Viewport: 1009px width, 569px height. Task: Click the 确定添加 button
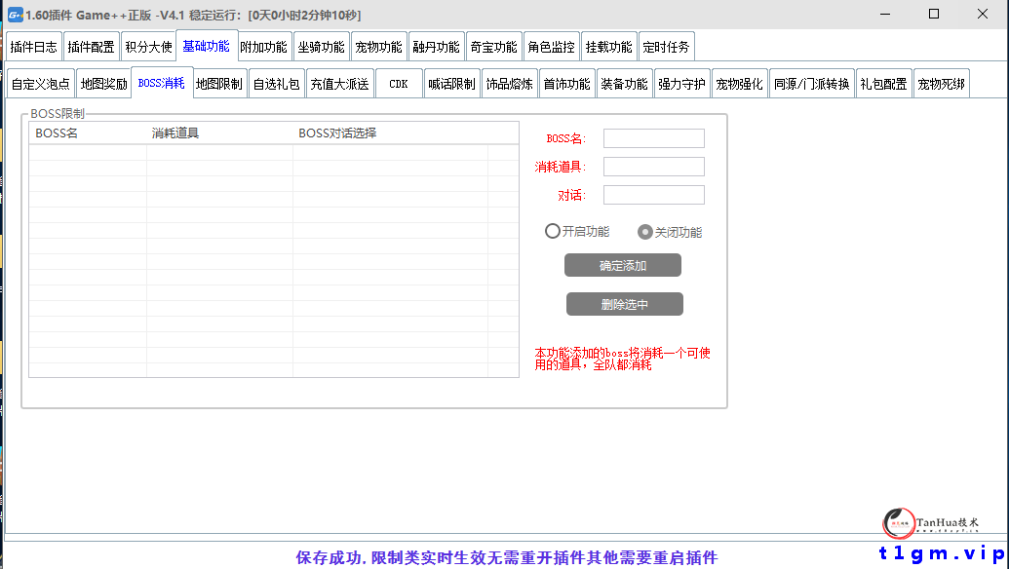click(623, 265)
